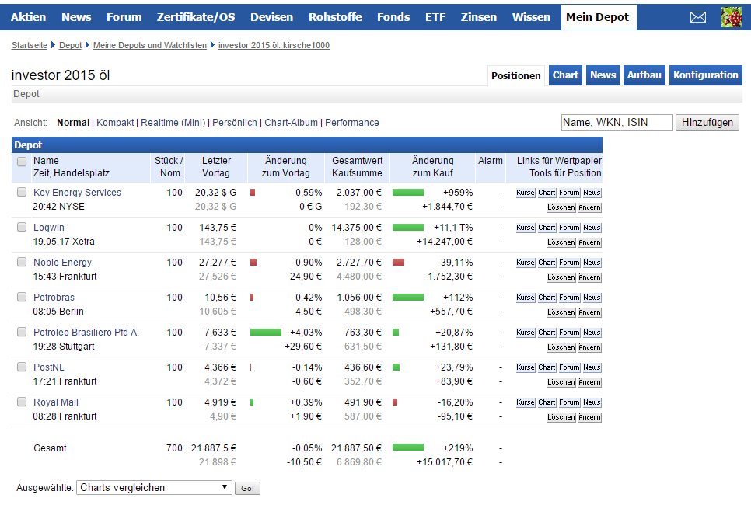Click the user avatar picture
751x505 pixels.
click(731, 17)
